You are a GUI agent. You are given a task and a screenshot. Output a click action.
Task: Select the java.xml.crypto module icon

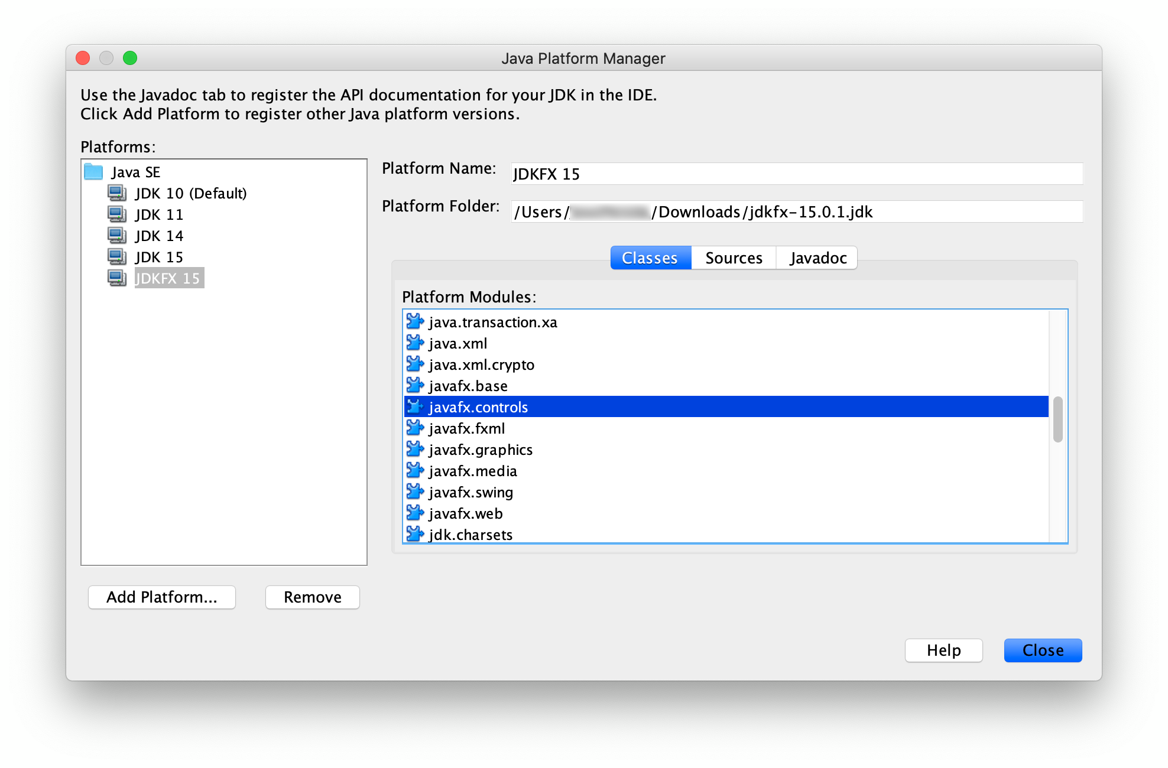(x=416, y=365)
